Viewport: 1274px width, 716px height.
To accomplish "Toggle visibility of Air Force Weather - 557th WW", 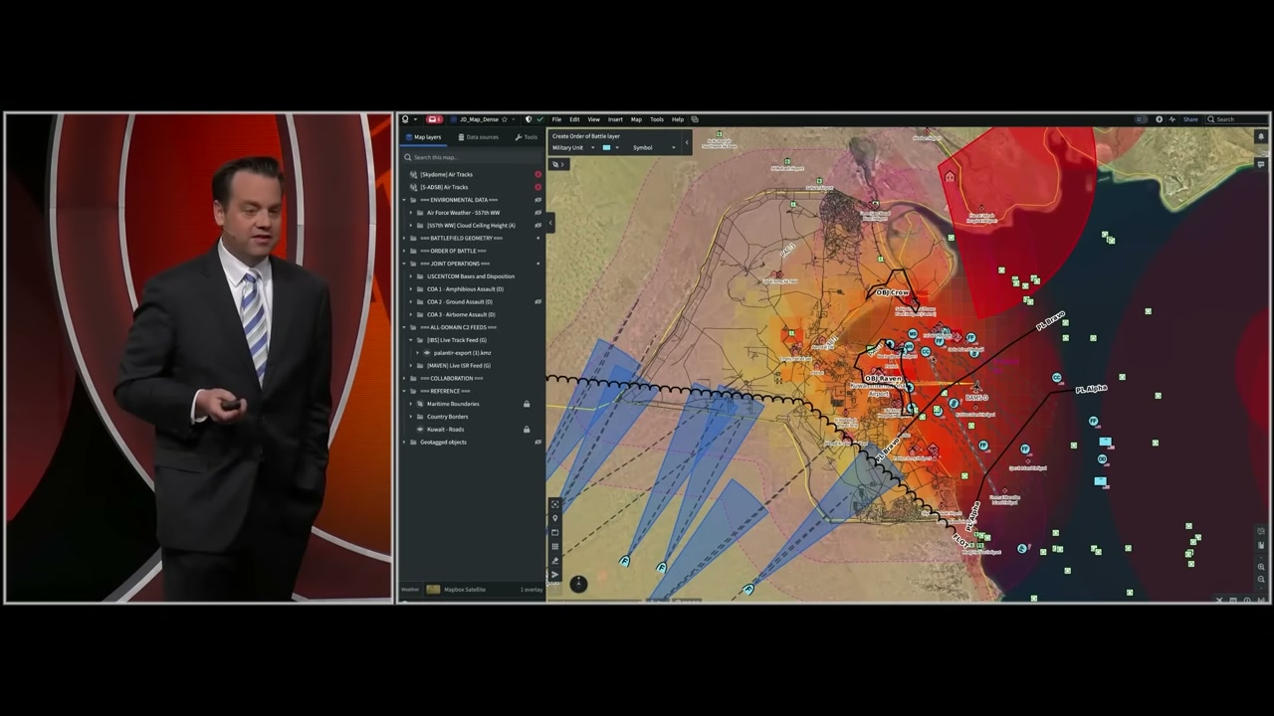I will (537, 212).
